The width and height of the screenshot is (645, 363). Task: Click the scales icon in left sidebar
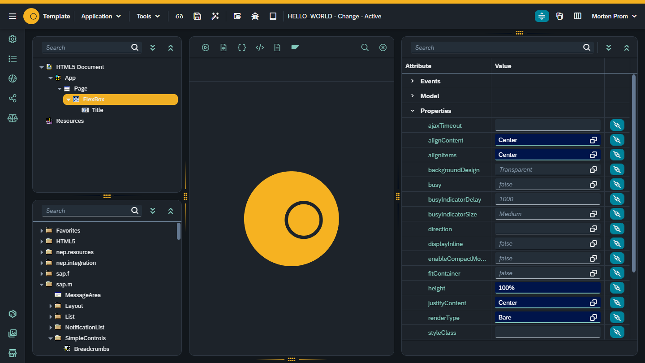click(x=13, y=118)
